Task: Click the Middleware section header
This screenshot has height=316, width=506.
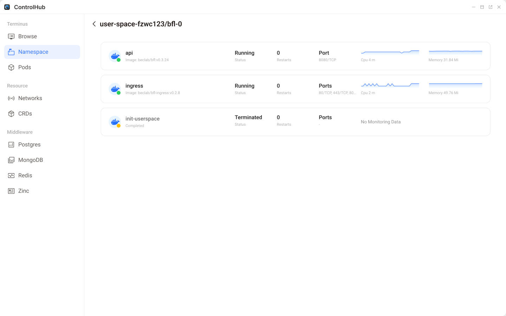Action: 20,132
